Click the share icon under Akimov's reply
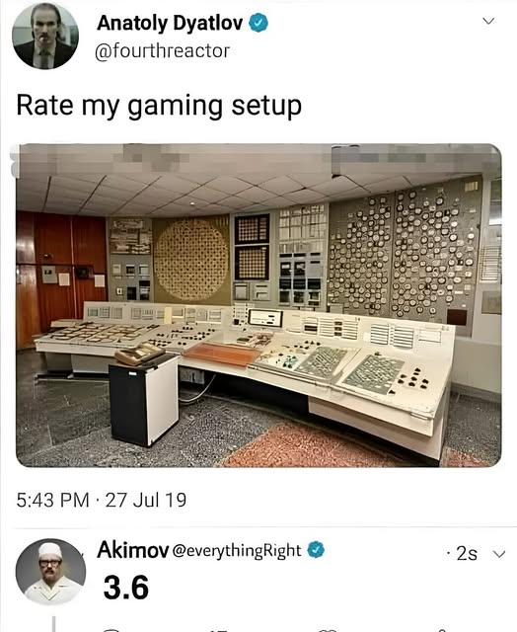 442,630
